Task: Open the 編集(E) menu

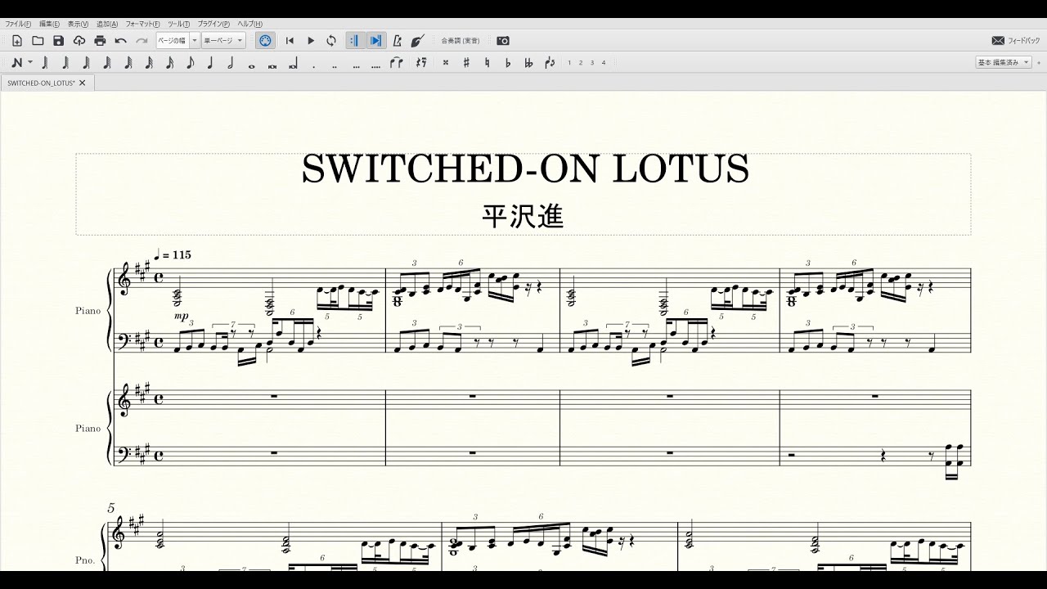Action: (49, 24)
